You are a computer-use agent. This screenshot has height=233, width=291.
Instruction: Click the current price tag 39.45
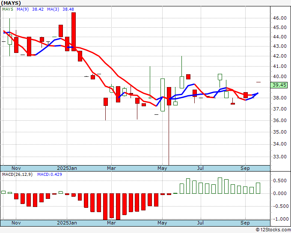tap(279, 85)
